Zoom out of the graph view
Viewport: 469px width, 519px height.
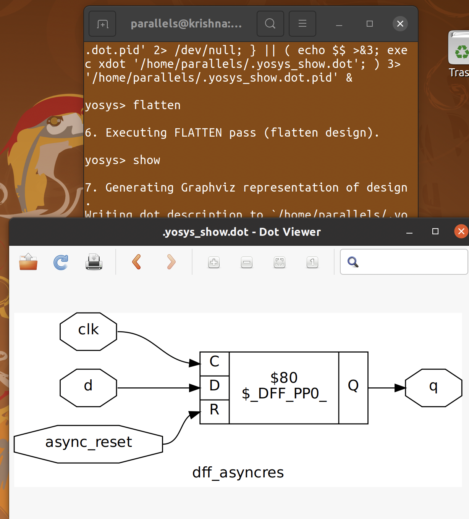click(x=246, y=262)
